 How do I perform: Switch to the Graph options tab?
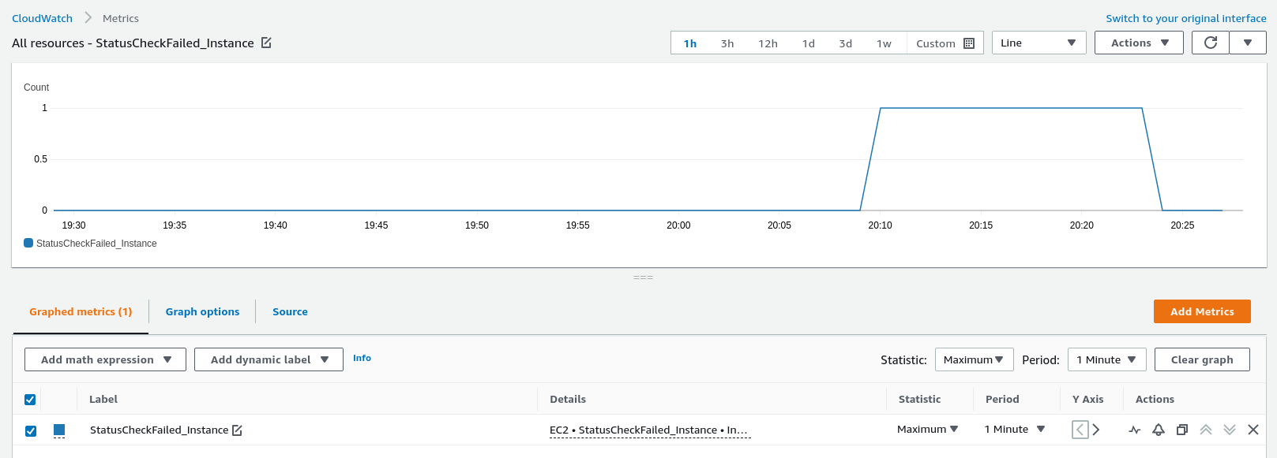(202, 311)
